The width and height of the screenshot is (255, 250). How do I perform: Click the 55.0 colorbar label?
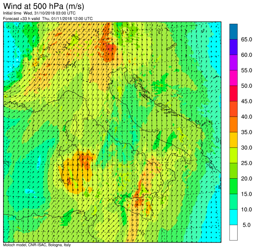point(246,70)
